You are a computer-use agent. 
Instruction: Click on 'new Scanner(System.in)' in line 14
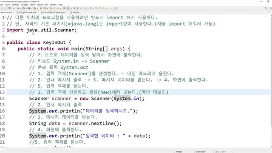point(111,99)
